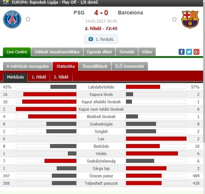Image resolution: width=205 pixels, height=194 pixels.
Task: Toggle favorite star next to PSG
Action: point(28,19)
